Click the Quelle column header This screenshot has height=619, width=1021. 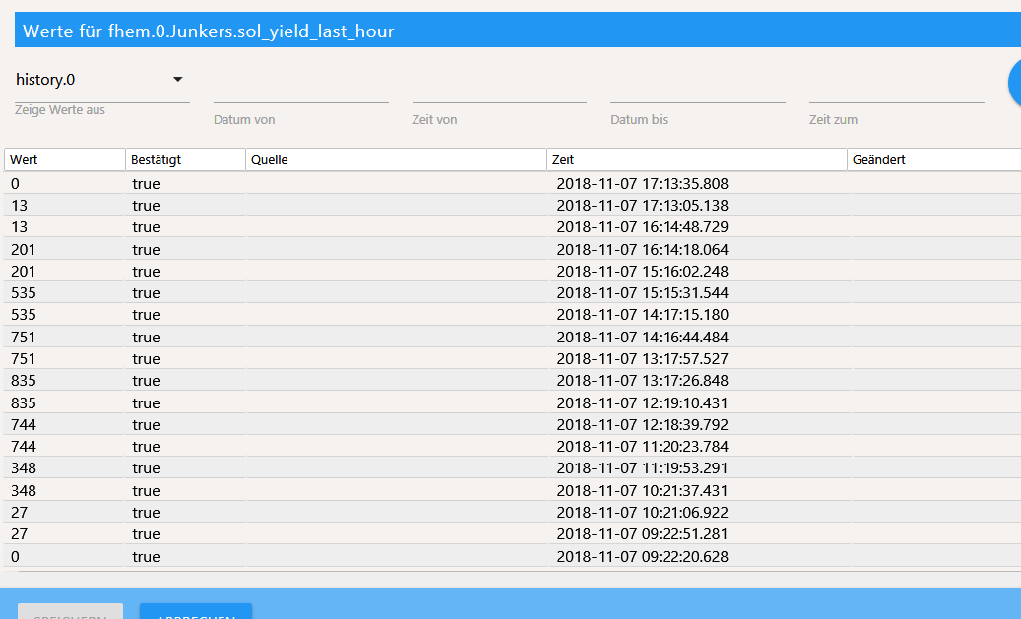pyautogui.click(x=396, y=160)
